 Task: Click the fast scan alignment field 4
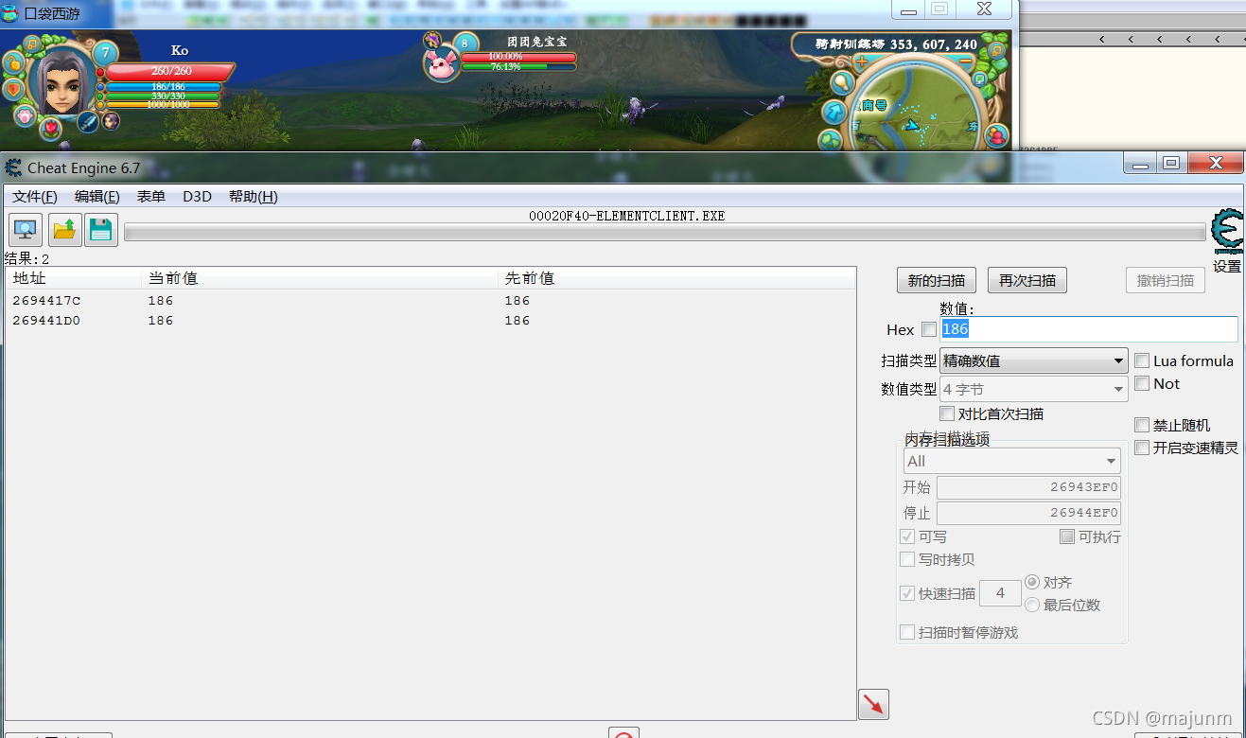click(x=1000, y=593)
